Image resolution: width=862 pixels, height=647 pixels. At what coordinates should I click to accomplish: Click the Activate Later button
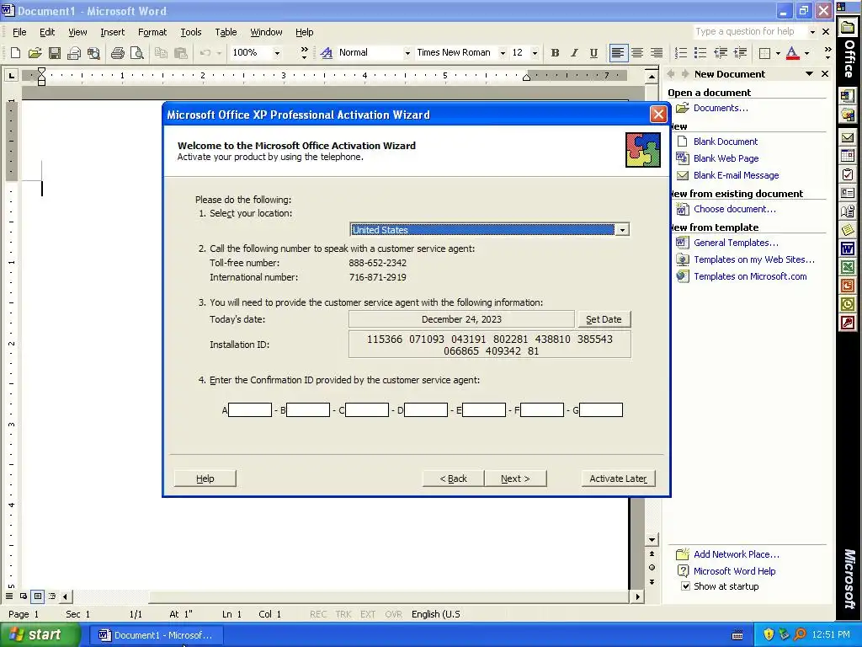tap(618, 479)
